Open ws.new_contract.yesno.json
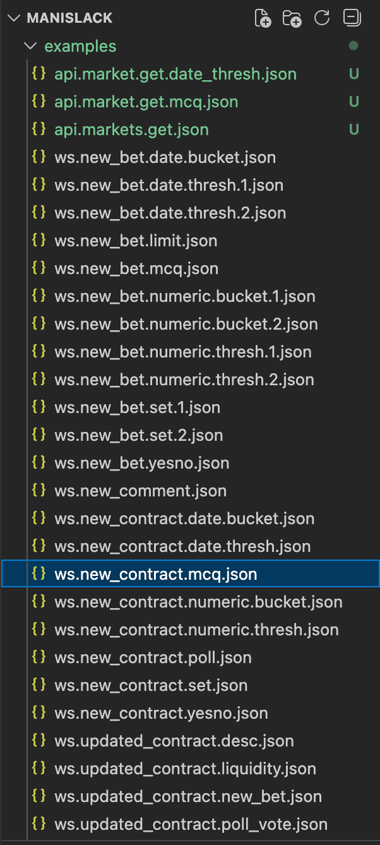Viewport: 380px width, 845px height. click(161, 713)
